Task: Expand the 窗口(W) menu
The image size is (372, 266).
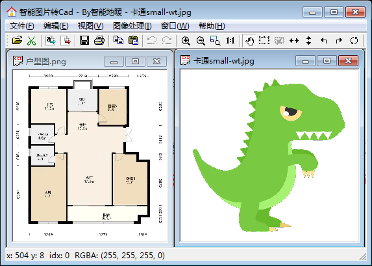Action: (175, 25)
